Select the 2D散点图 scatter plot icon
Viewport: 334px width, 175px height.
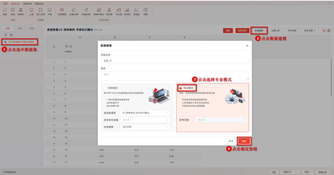click(74, 10)
